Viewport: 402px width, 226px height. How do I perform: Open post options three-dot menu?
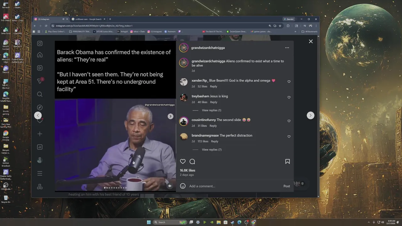coord(287,48)
